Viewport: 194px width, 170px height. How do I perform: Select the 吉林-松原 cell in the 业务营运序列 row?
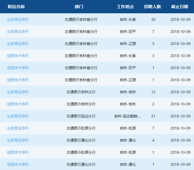point(128,128)
